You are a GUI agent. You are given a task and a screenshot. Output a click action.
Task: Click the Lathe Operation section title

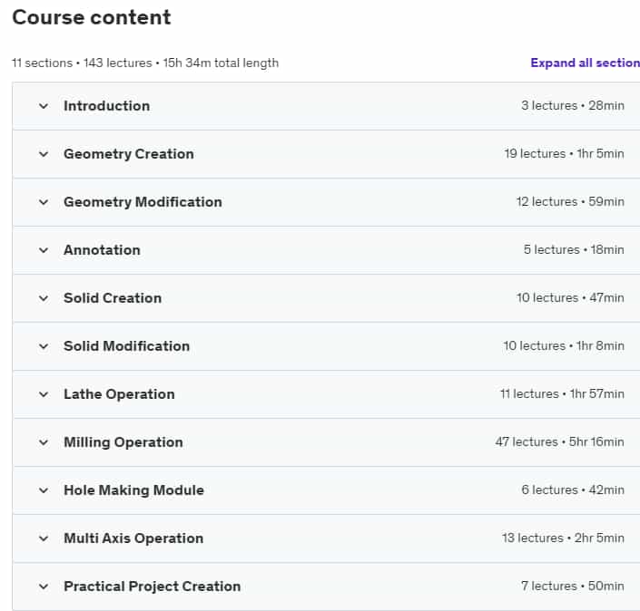click(119, 394)
